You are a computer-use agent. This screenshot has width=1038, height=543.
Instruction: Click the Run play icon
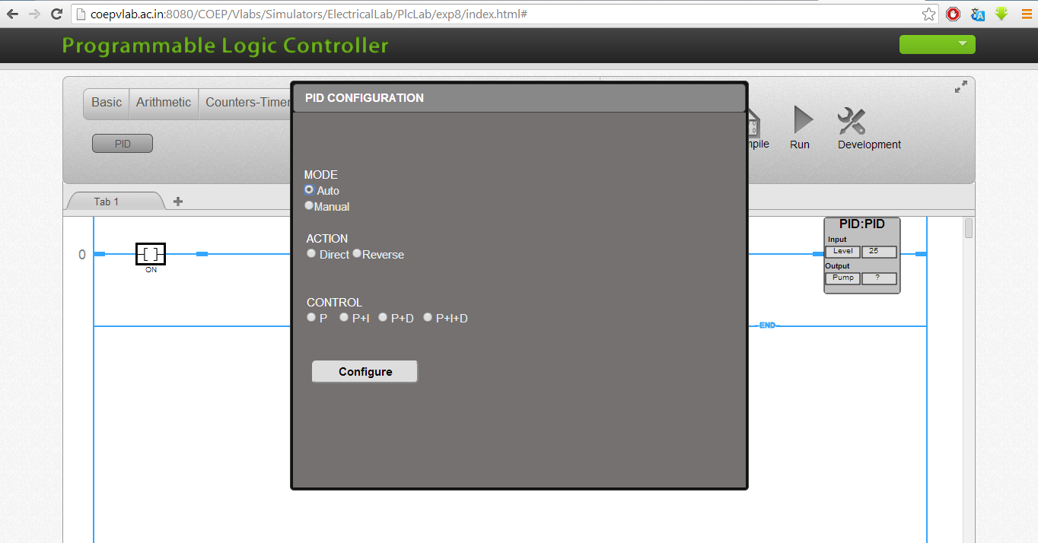point(803,120)
